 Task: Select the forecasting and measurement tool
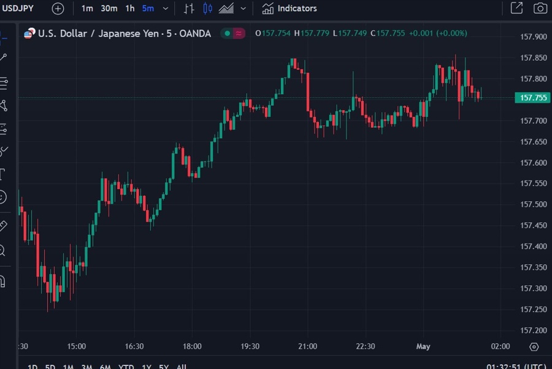point(4,129)
